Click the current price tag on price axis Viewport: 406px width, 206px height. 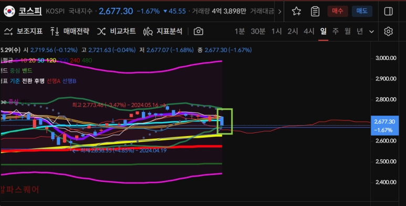pyautogui.click(x=384, y=126)
